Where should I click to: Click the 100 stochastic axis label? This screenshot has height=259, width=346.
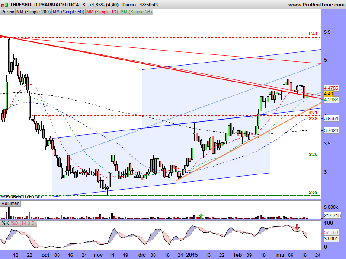tap(328, 223)
